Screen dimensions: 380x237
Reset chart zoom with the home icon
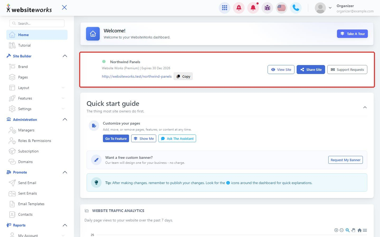[359, 230]
